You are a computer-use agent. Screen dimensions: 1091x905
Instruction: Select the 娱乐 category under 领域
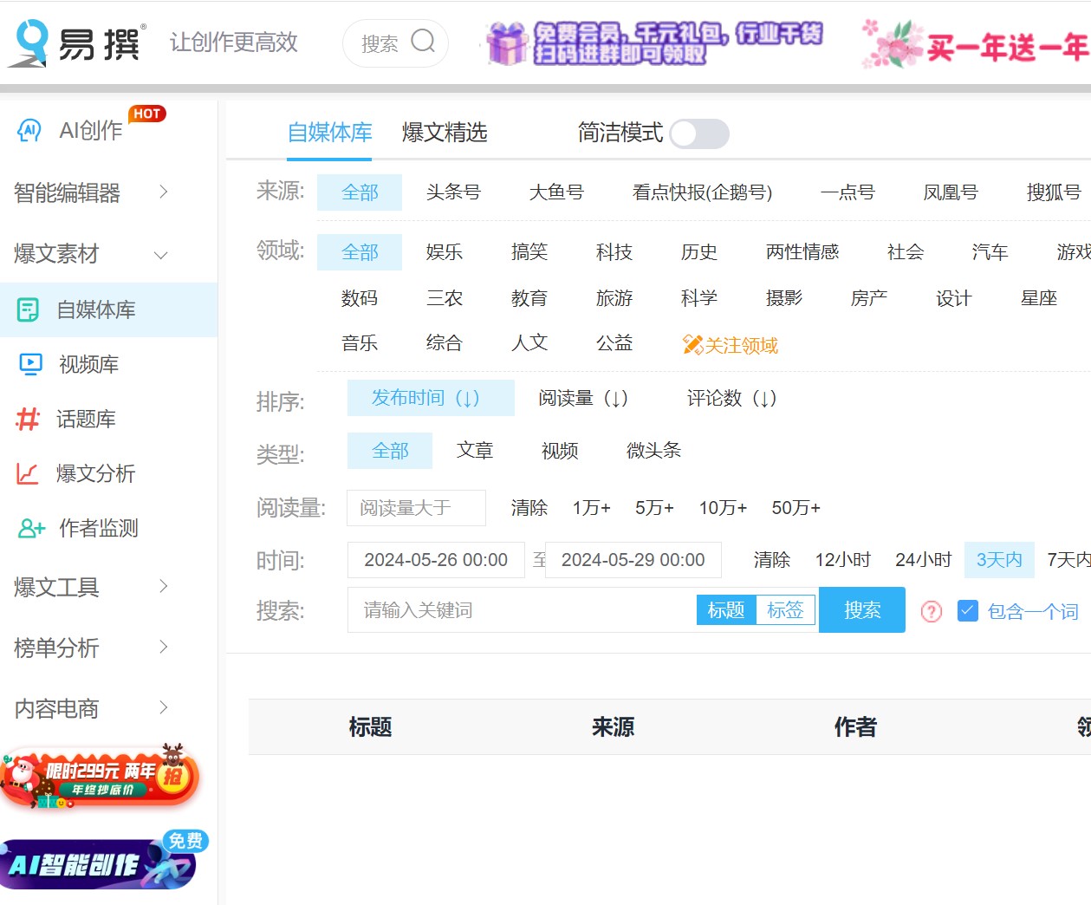pos(445,251)
